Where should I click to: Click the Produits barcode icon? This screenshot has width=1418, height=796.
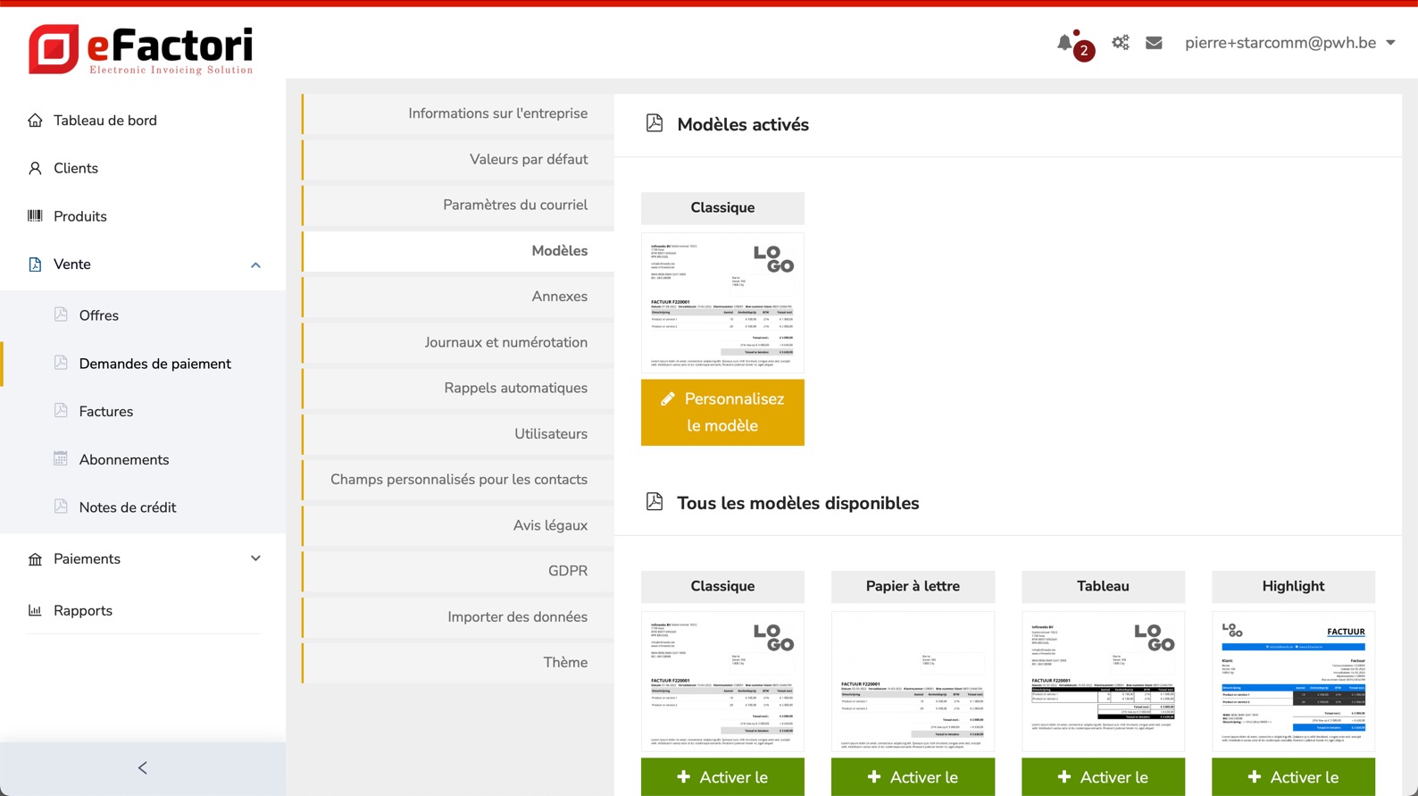click(x=35, y=216)
